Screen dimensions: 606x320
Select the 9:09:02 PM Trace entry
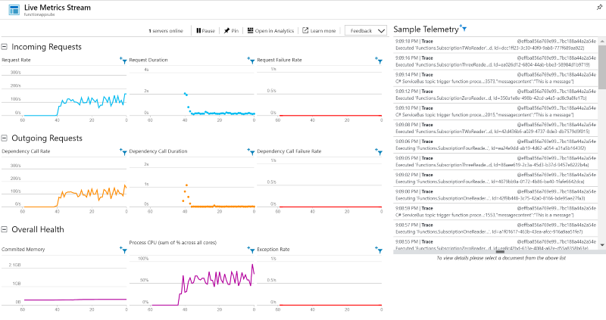coord(495,178)
